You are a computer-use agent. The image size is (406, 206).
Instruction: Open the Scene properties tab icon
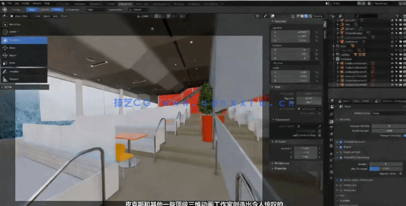[x=331, y=140]
